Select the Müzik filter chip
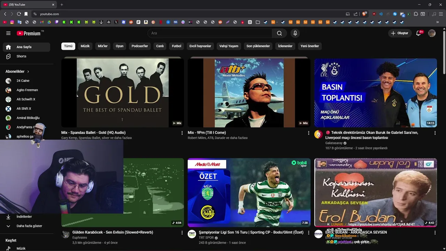 (x=85, y=46)
